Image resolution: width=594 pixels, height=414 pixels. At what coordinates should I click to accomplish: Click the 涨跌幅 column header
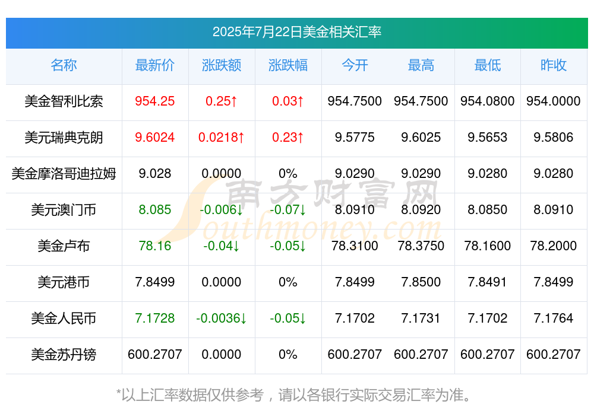[x=288, y=65]
